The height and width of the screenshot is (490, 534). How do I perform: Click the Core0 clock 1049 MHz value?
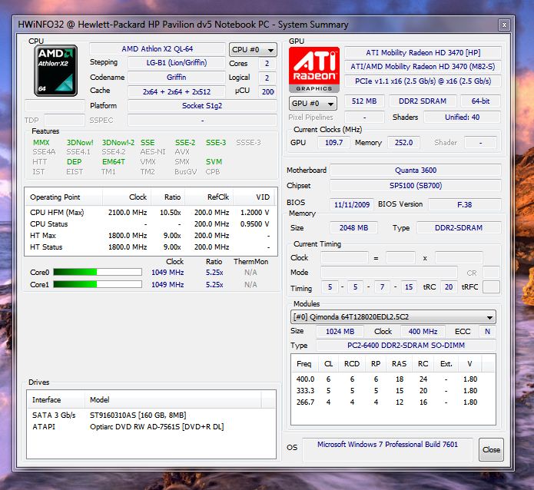167,273
